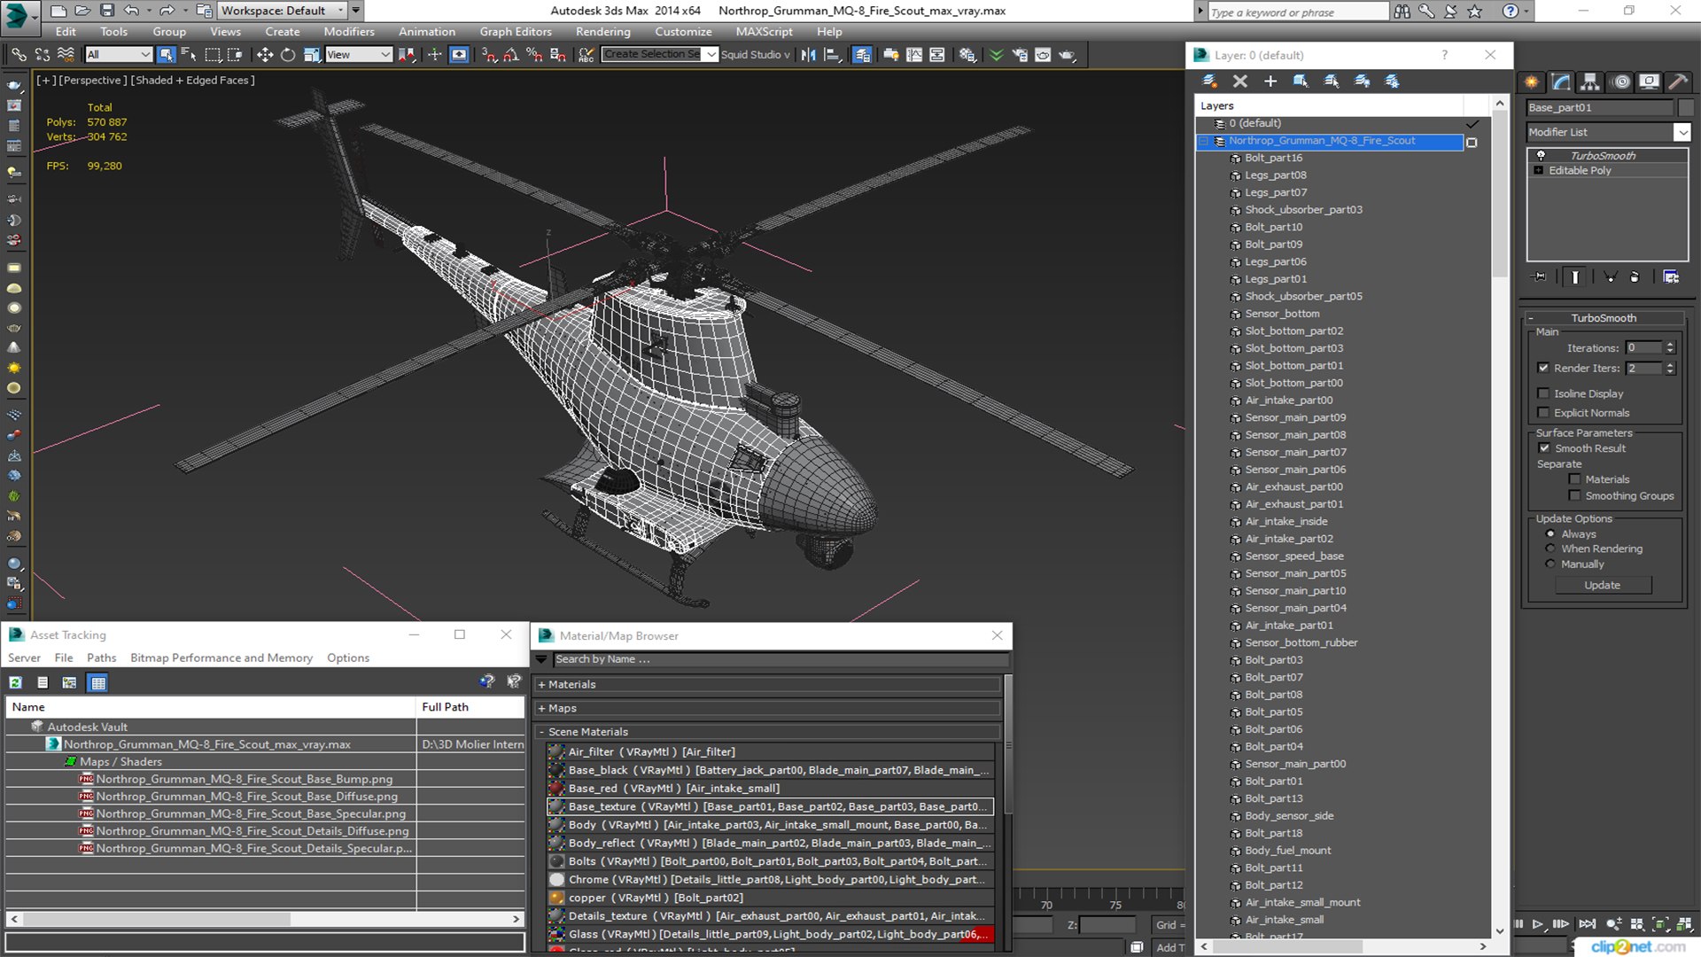Add selected objects to layer with plus icon

click(1270, 82)
